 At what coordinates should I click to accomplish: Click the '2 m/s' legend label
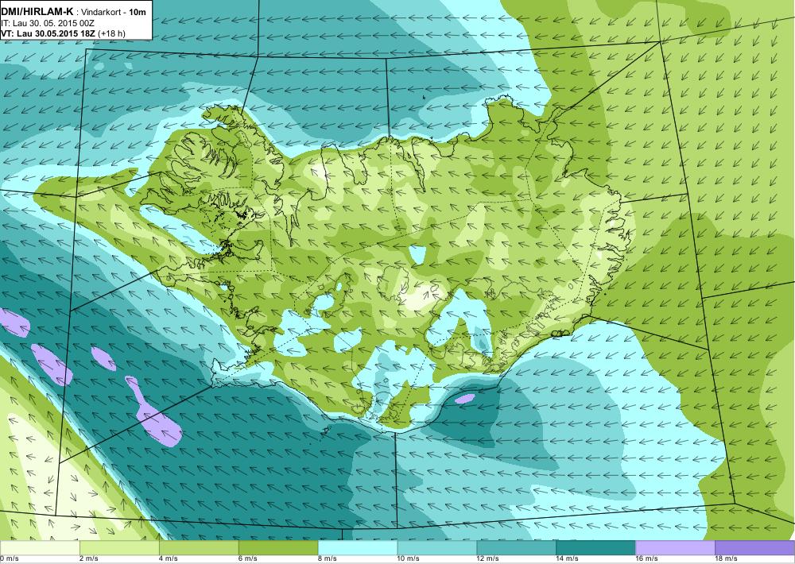click(x=89, y=559)
